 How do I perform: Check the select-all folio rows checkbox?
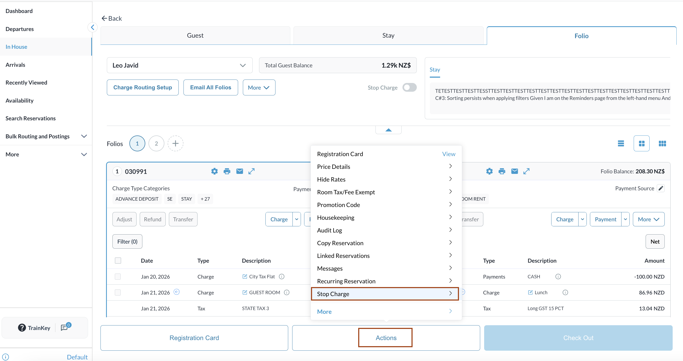pyautogui.click(x=118, y=261)
